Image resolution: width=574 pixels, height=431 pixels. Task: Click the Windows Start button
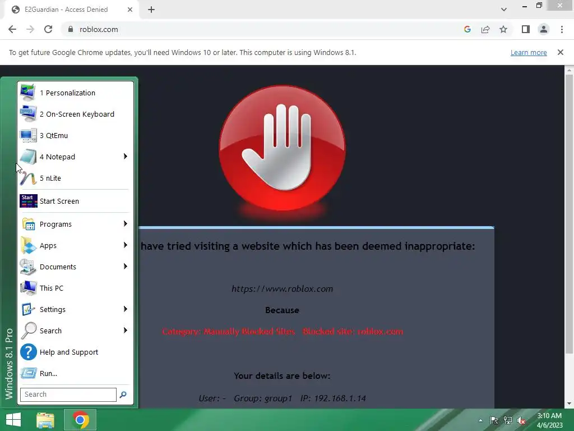(x=13, y=420)
